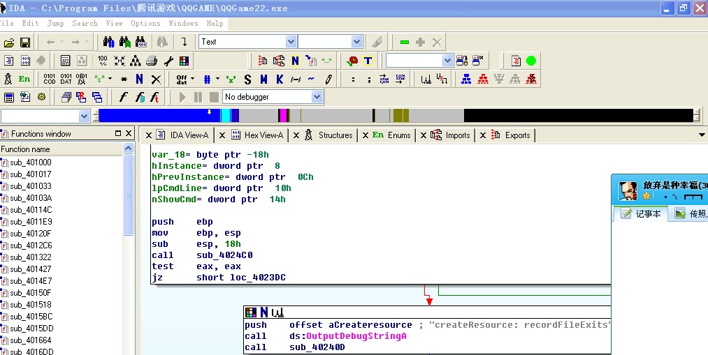Click the blue function calls graph icon
708x355 pixels.
coord(466,80)
